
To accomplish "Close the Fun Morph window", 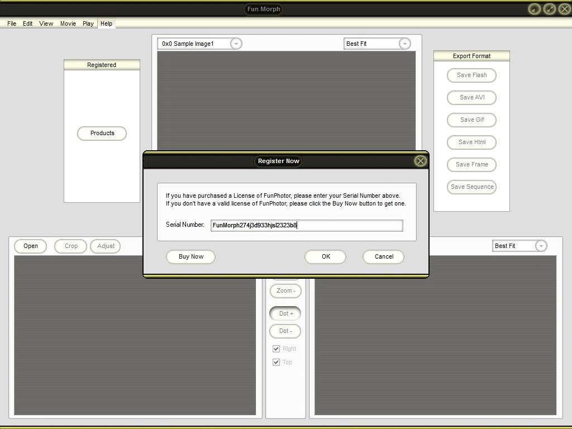I will [564, 9].
